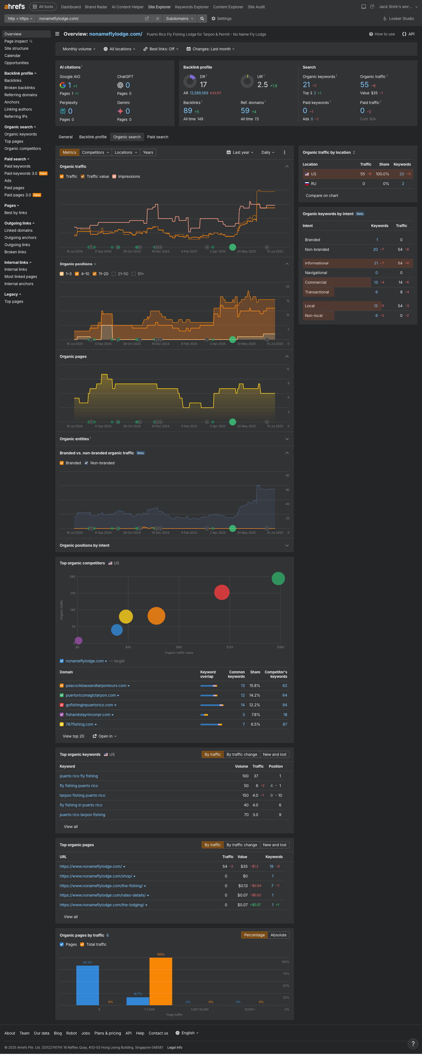Open the help question mark bubble

tap(413, 1044)
